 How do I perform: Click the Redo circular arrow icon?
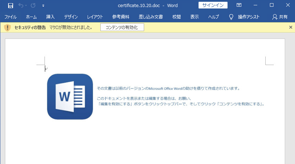[33, 5]
